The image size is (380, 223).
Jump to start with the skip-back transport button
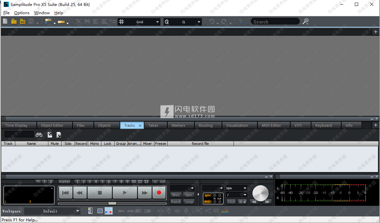pyautogui.click(x=66, y=193)
